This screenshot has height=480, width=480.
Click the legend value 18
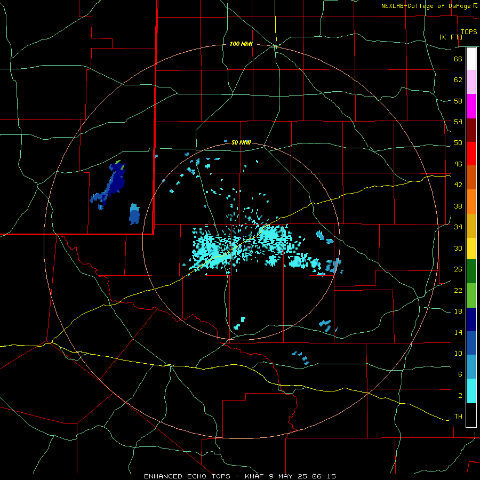pos(458,311)
